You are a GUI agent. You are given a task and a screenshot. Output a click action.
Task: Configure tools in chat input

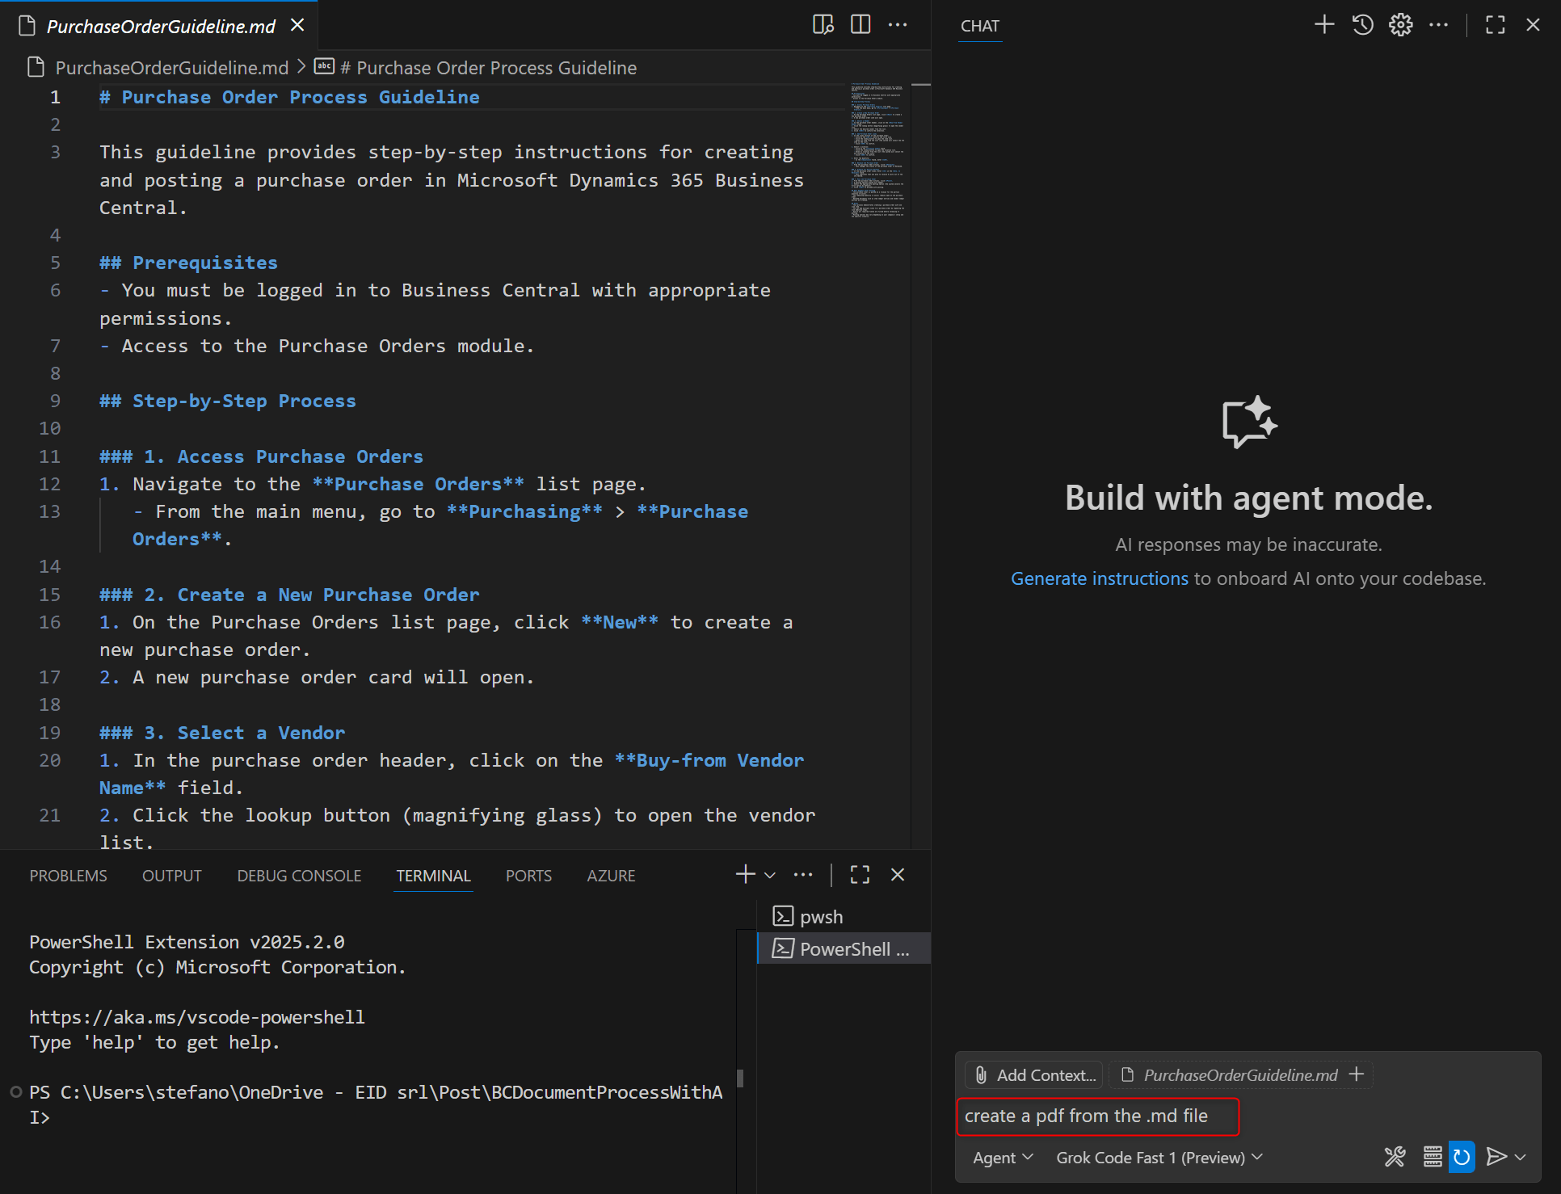[1395, 1157]
